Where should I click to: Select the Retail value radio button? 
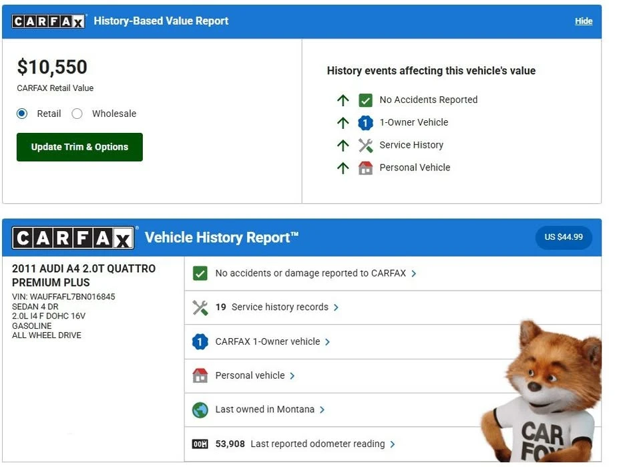pos(22,114)
